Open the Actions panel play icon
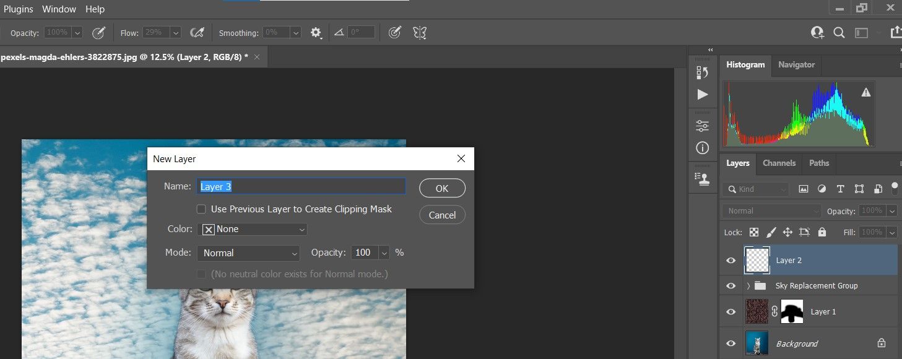This screenshot has height=359, width=902. click(x=702, y=95)
